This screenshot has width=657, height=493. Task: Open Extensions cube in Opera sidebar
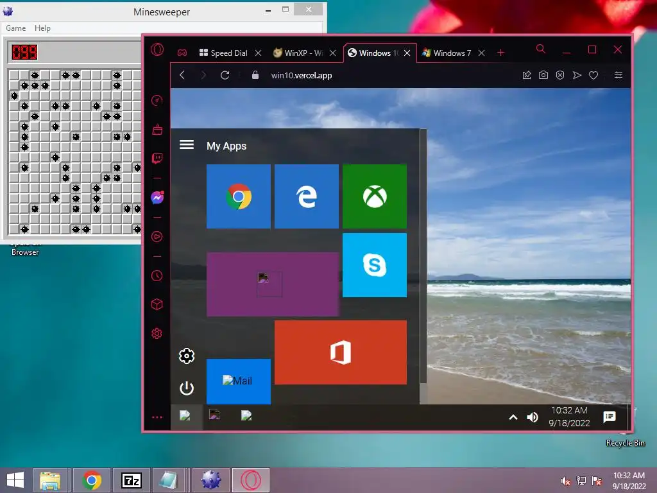pyautogui.click(x=157, y=304)
